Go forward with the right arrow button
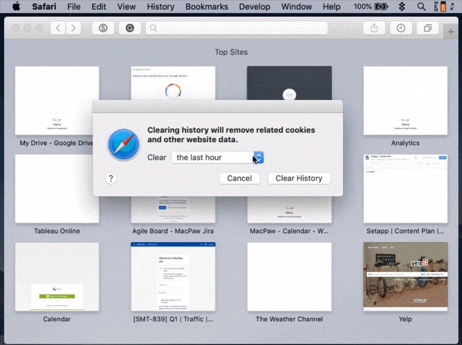The width and height of the screenshot is (462, 345). coord(73,28)
